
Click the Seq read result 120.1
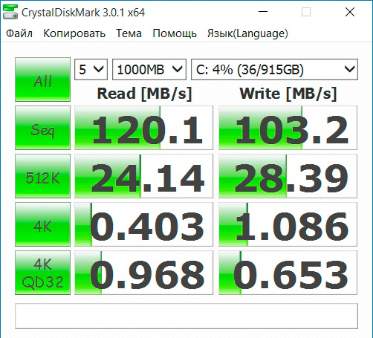point(143,128)
